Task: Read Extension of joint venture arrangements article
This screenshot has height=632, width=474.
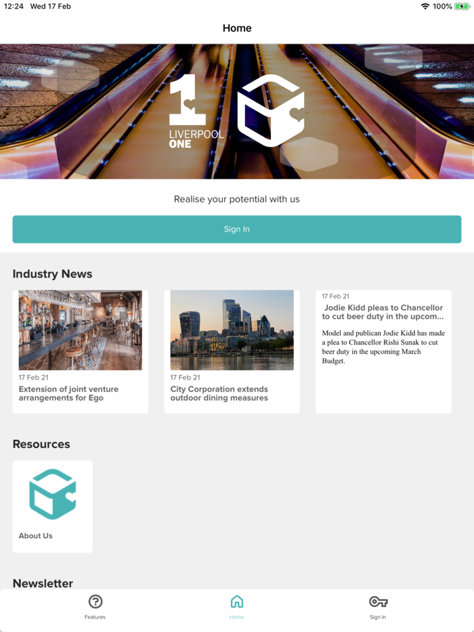Action: point(68,393)
